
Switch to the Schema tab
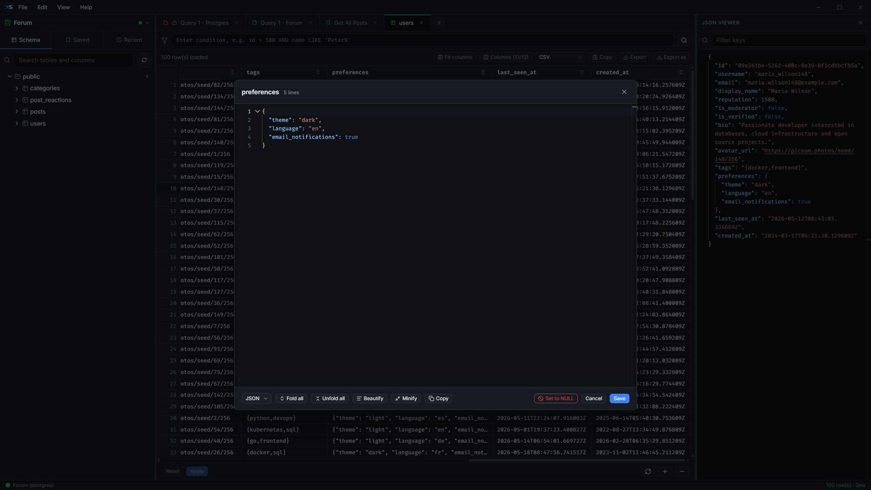tap(26, 40)
